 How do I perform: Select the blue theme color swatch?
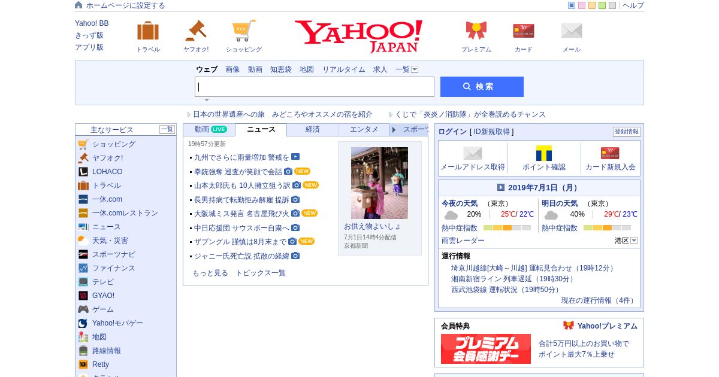point(572,5)
